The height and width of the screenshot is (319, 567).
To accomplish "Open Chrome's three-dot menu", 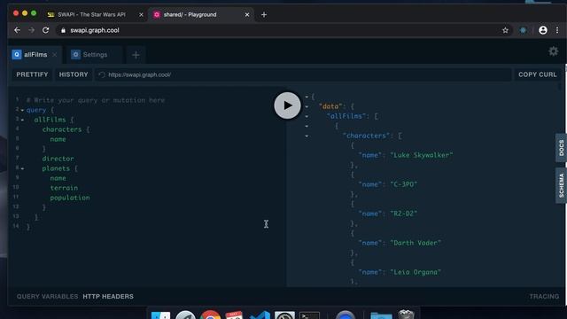I will click(557, 30).
